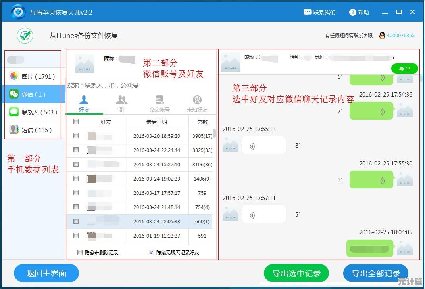The image size is (425, 289).
Task: Click the green verification checkmark icon
Action: (x=25, y=35)
